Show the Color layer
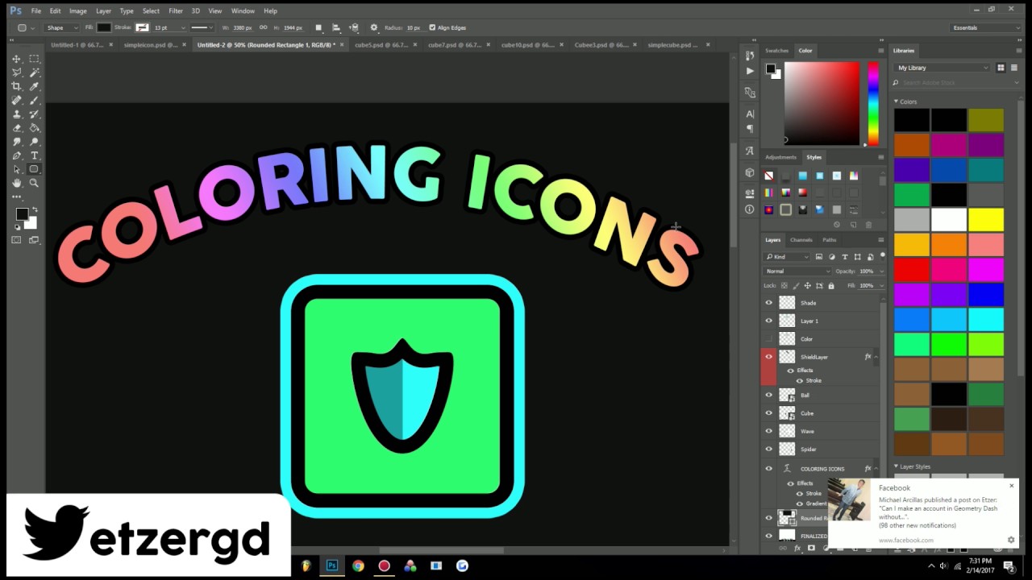Screen dimensions: 1032x580 (768, 338)
